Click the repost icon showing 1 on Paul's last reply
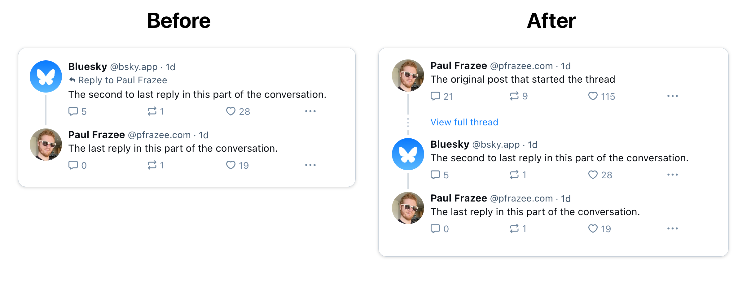 point(152,165)
